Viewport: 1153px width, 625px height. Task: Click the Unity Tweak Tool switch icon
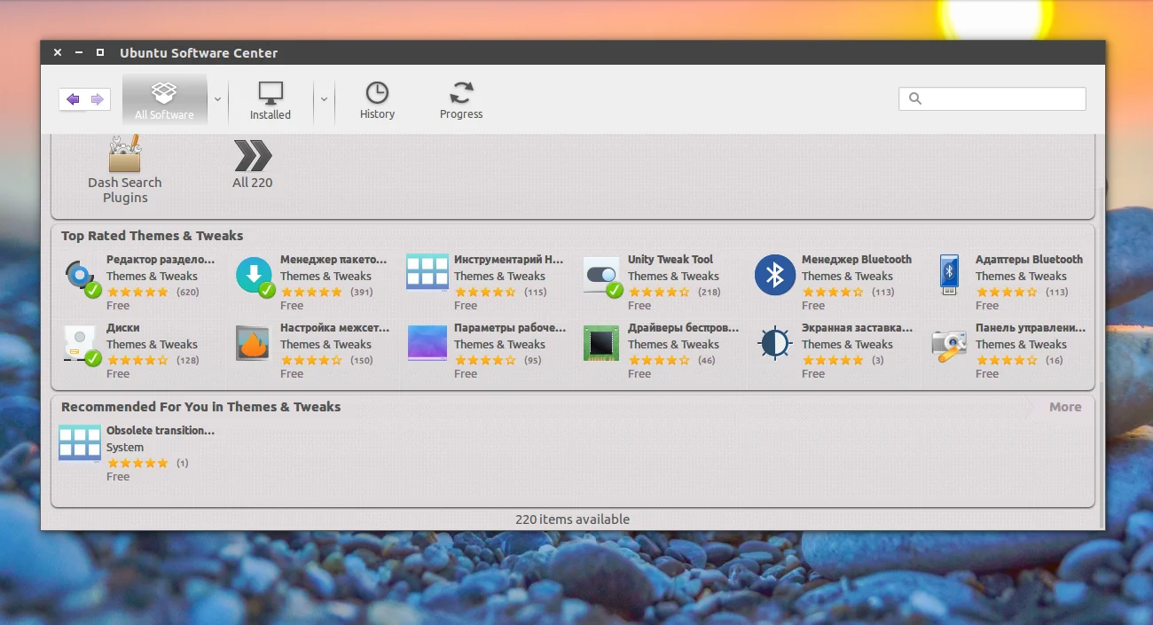(602, 277)
